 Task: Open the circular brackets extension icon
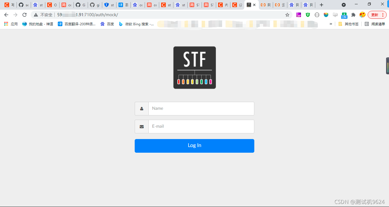[317, 15]
